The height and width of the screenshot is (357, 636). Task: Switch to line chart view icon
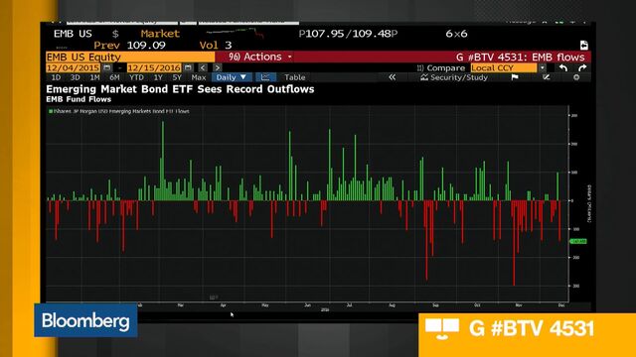(265, 77)
